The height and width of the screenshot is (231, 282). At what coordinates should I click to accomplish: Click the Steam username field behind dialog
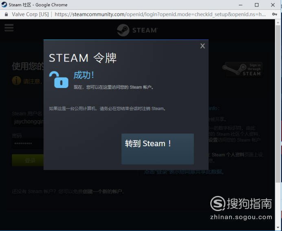click(x=28, y=122)
